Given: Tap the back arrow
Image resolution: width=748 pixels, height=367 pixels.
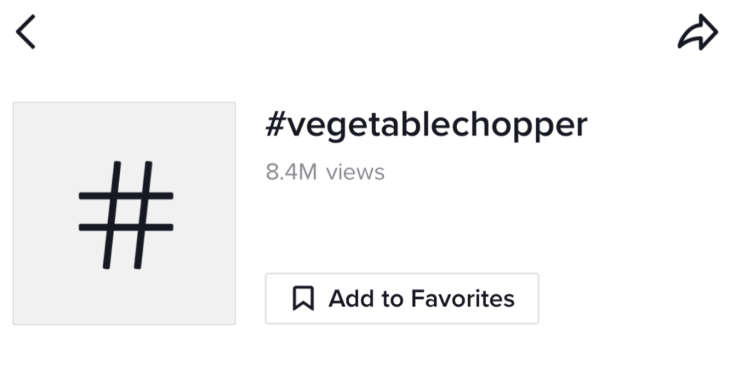Looking at the screenshot, I should [26, 33].
